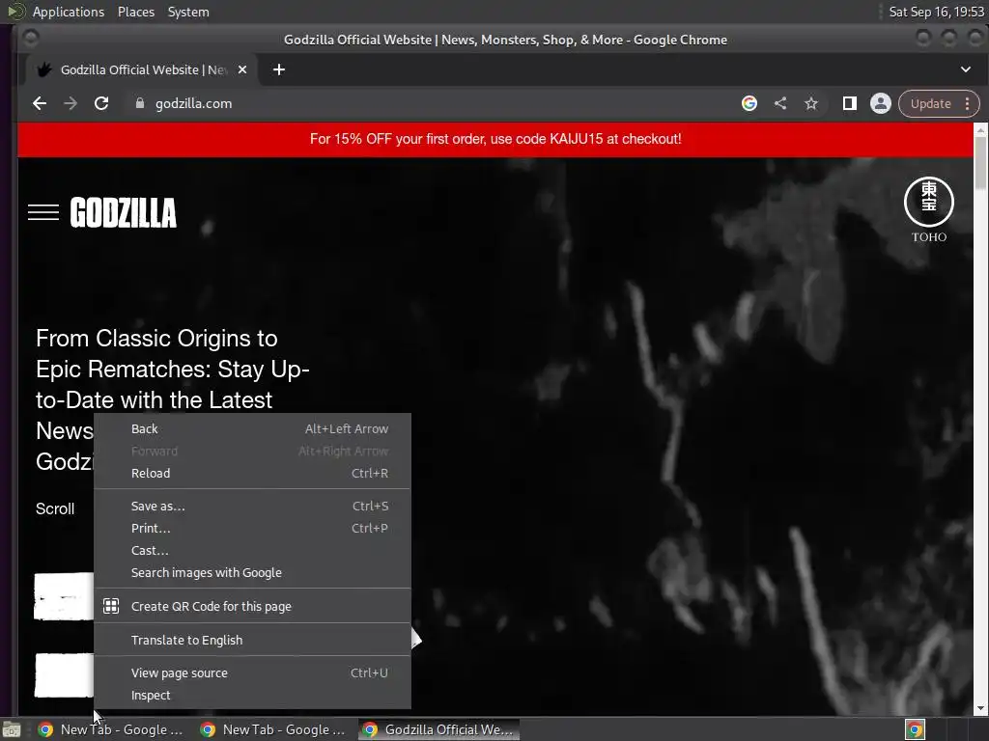Open the Godzilla site hamburger menu

click(43, 212)
